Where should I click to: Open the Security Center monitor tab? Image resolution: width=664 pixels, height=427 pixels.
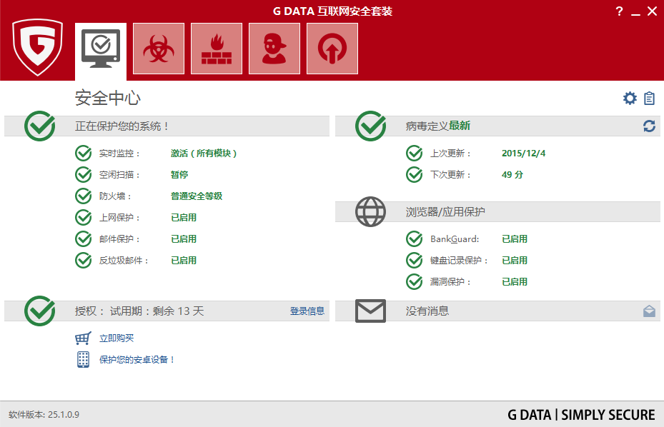pos(101,51)
